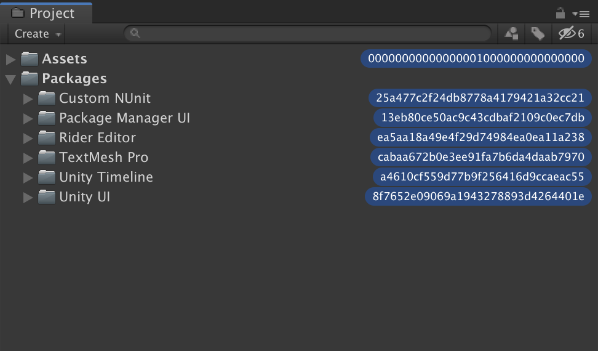This screenshot has height=351, width=598.
Task: Select the Unity Timeline package
Action: (x=106, y=177)
